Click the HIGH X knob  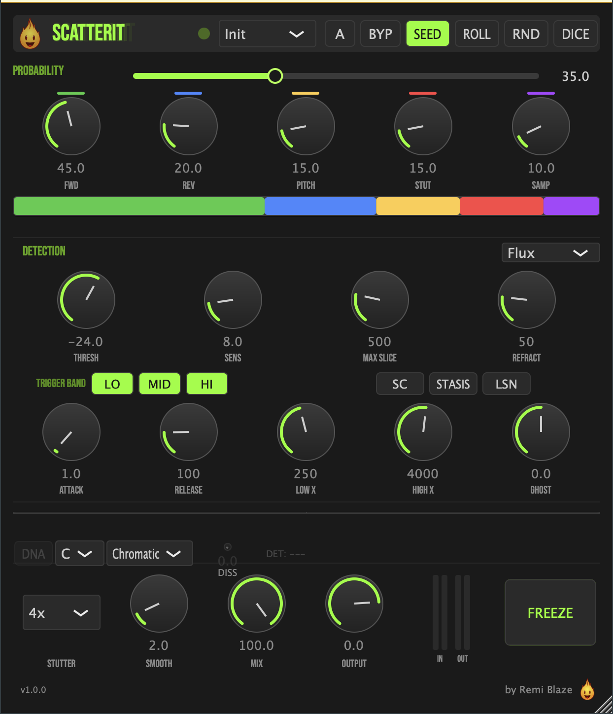(x=423, y=432)
